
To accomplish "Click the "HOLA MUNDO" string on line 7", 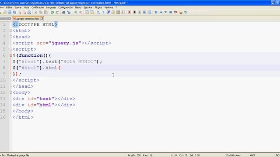I will click(78, 61).
